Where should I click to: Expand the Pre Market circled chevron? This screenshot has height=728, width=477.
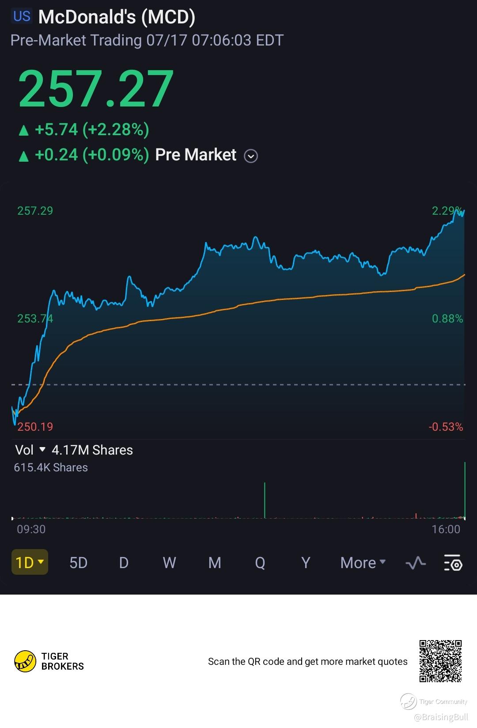tap(251, 156)
